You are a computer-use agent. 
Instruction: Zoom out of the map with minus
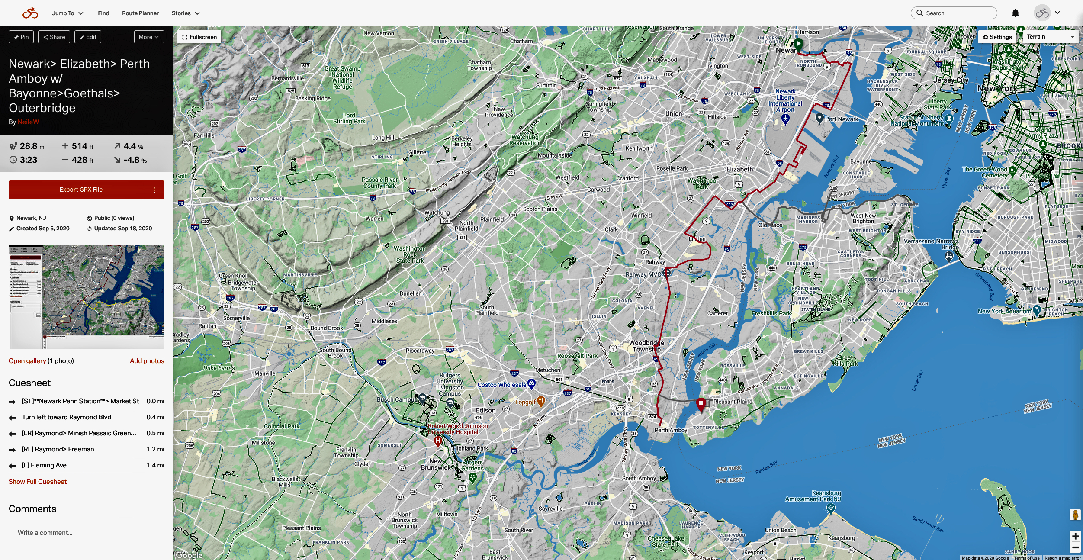coord(1075,547)
